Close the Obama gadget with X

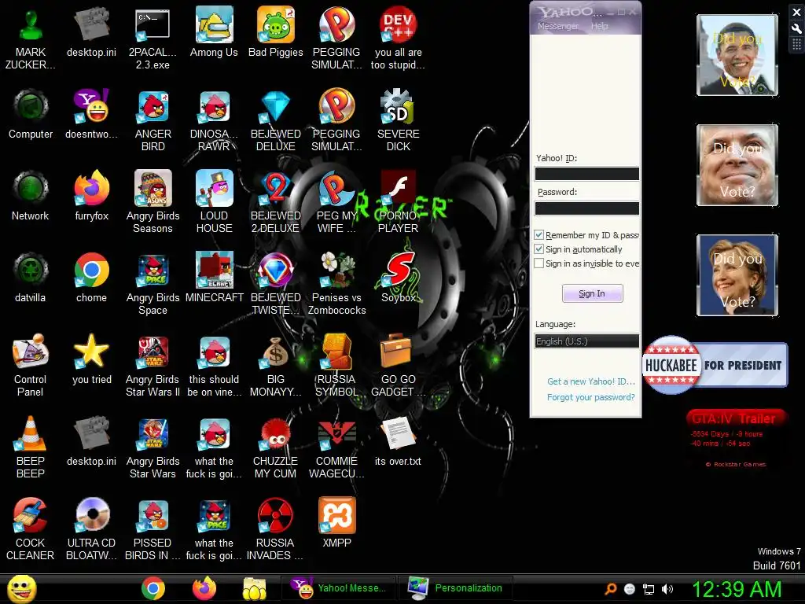coord(796,12)
